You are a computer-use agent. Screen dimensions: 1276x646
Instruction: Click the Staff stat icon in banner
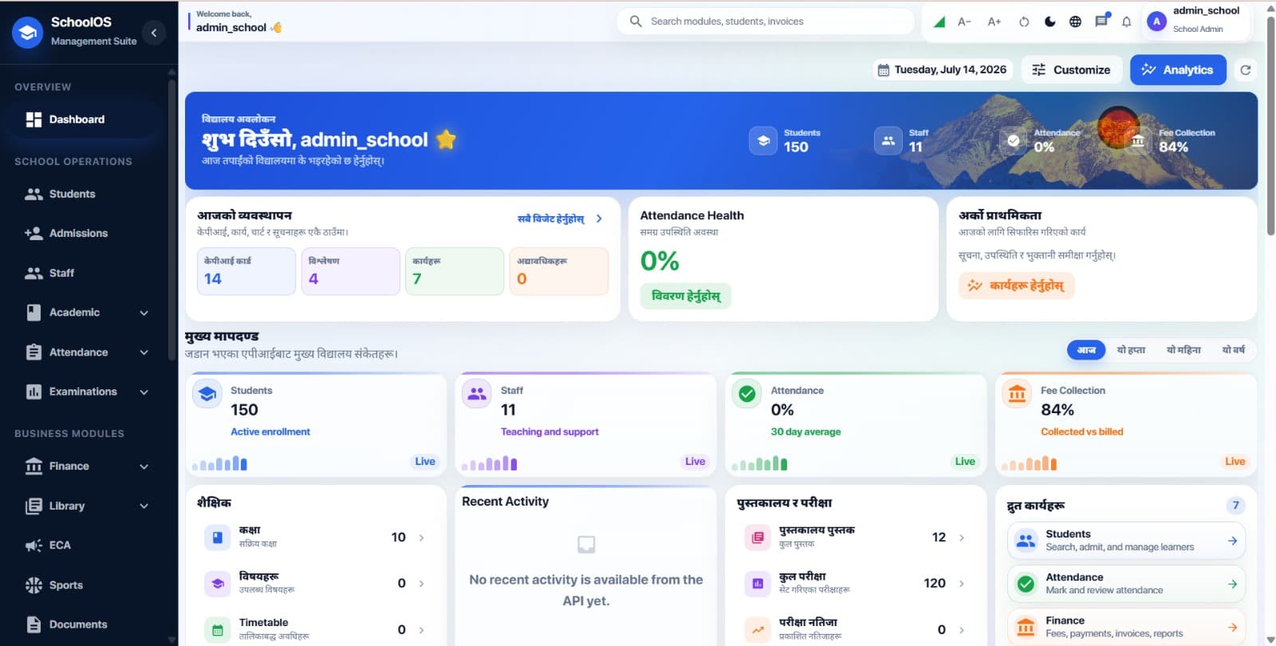pos(888,140)
